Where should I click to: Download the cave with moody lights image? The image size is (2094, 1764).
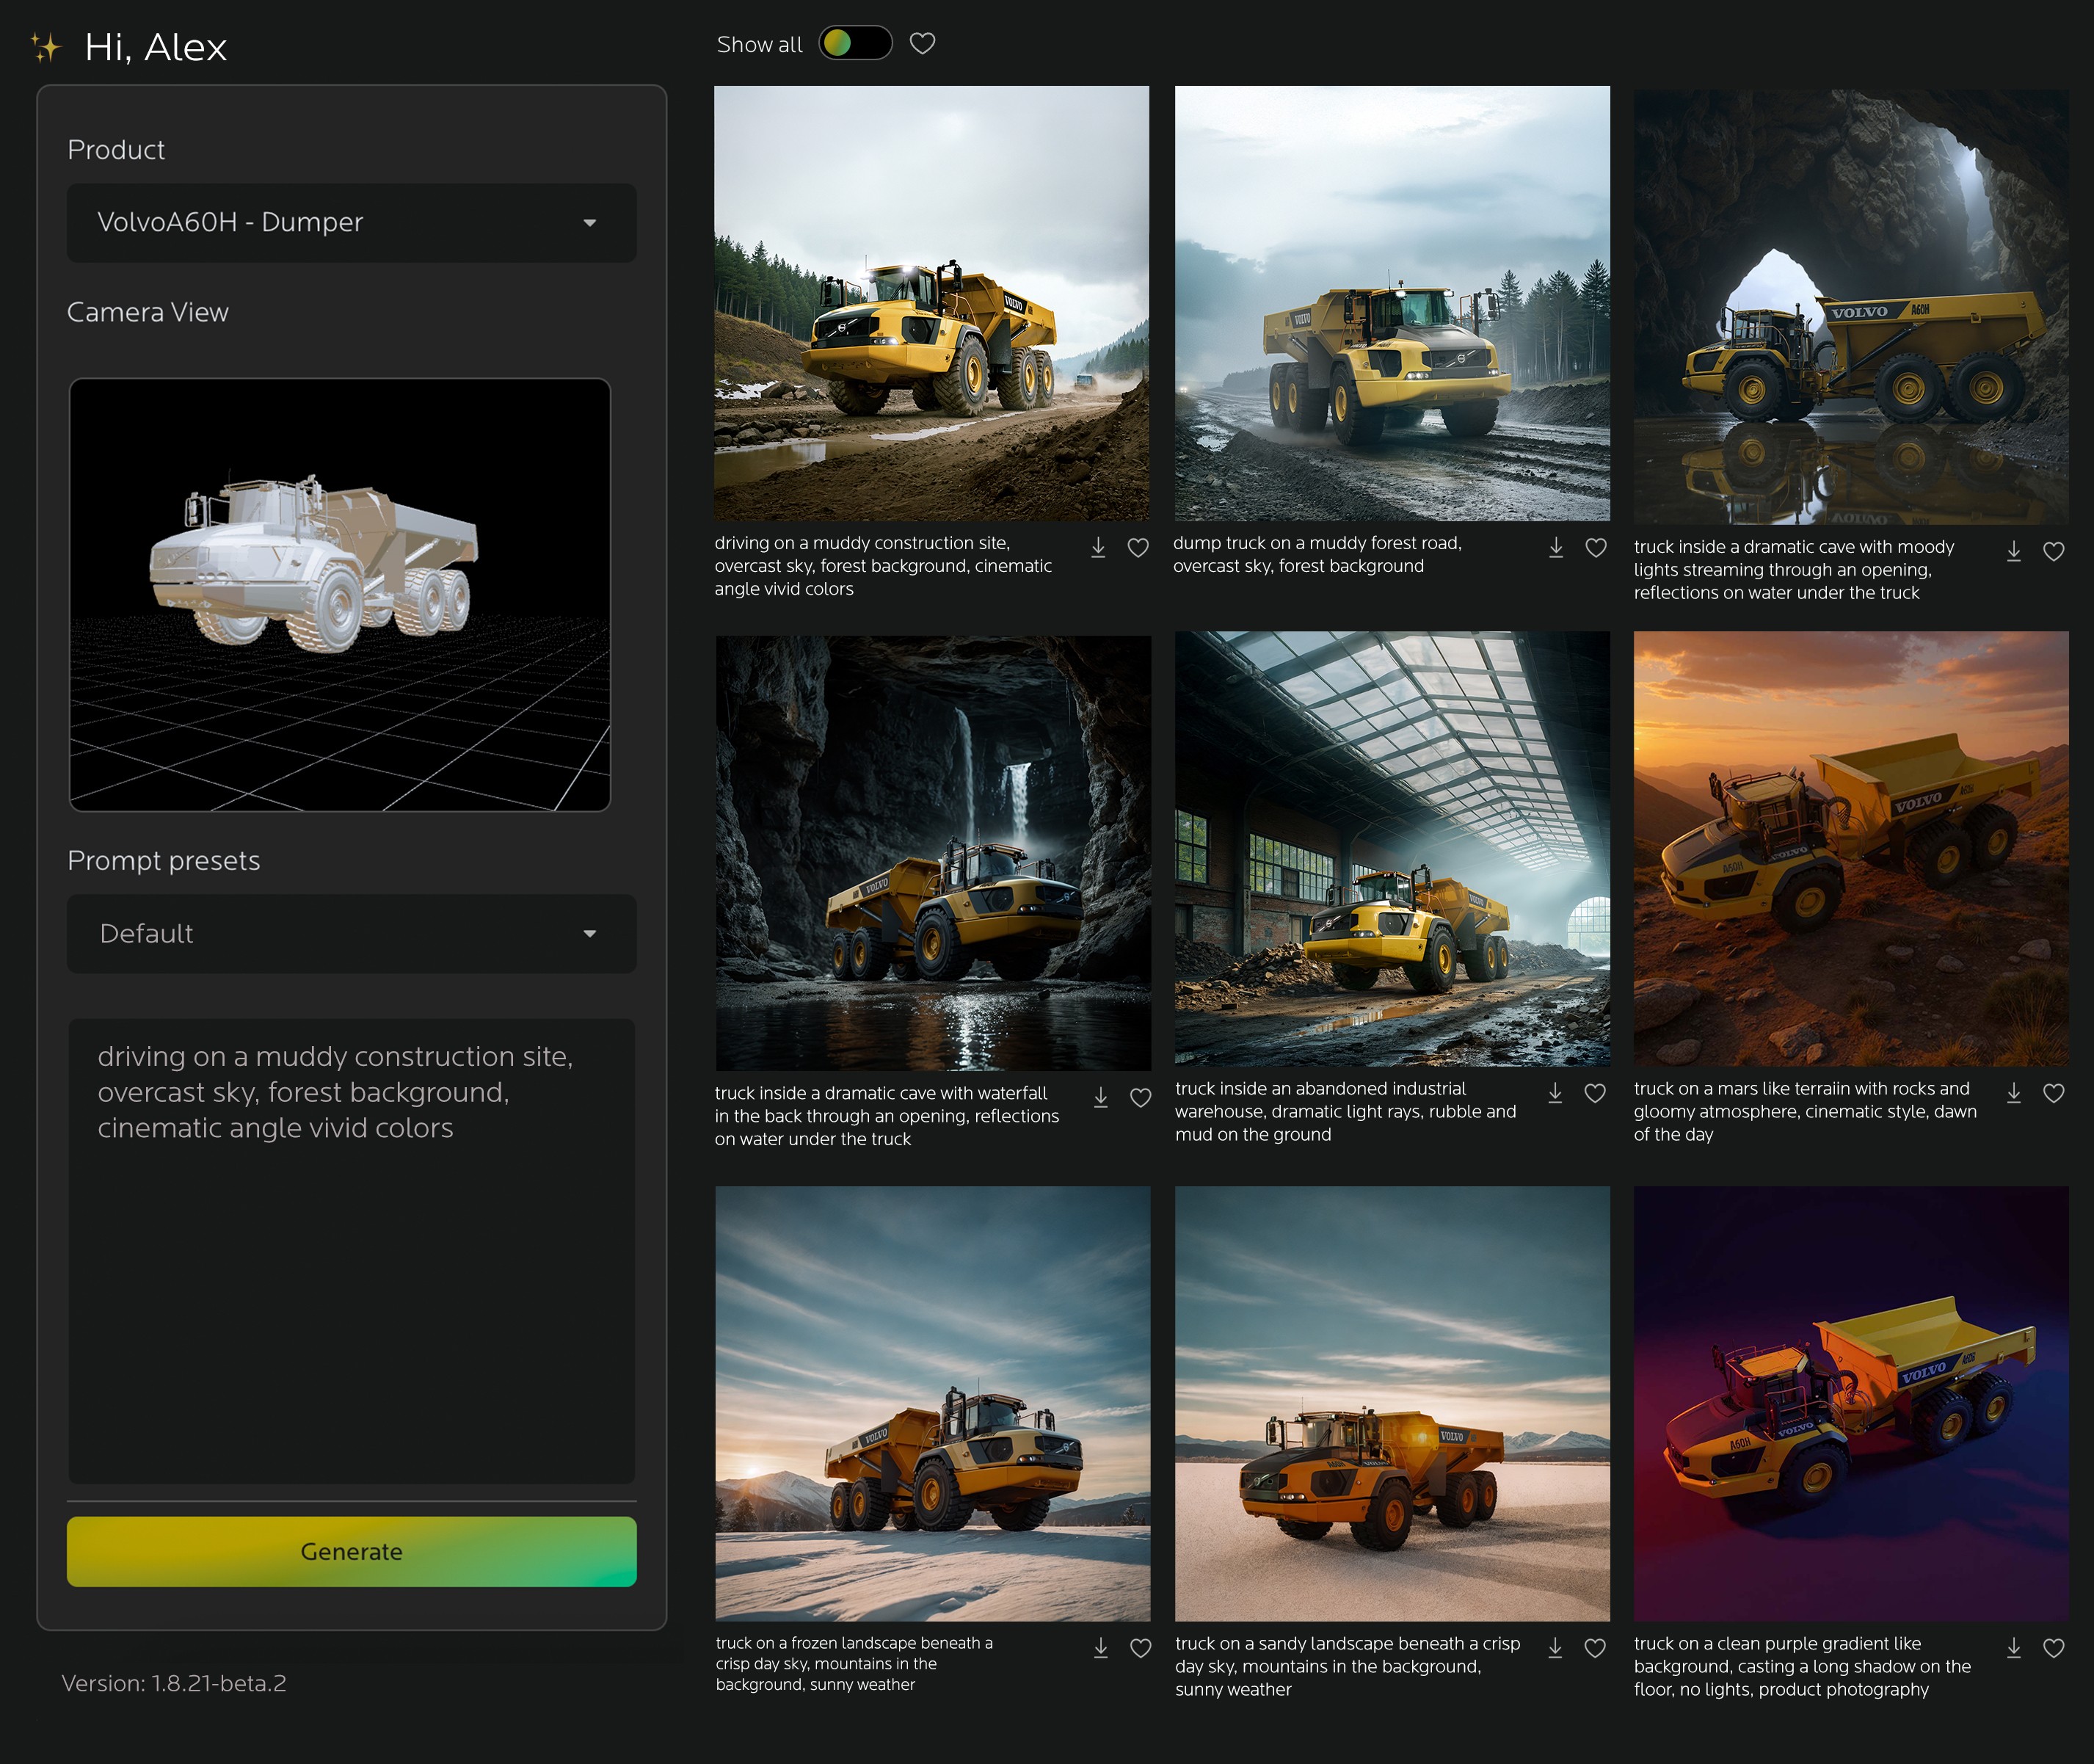pos(2014,551)
